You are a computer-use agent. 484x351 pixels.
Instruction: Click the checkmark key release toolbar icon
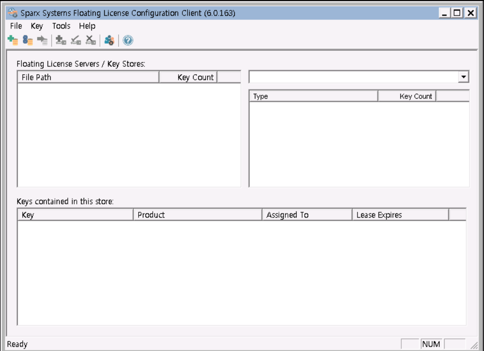click(x=76, y=40)
